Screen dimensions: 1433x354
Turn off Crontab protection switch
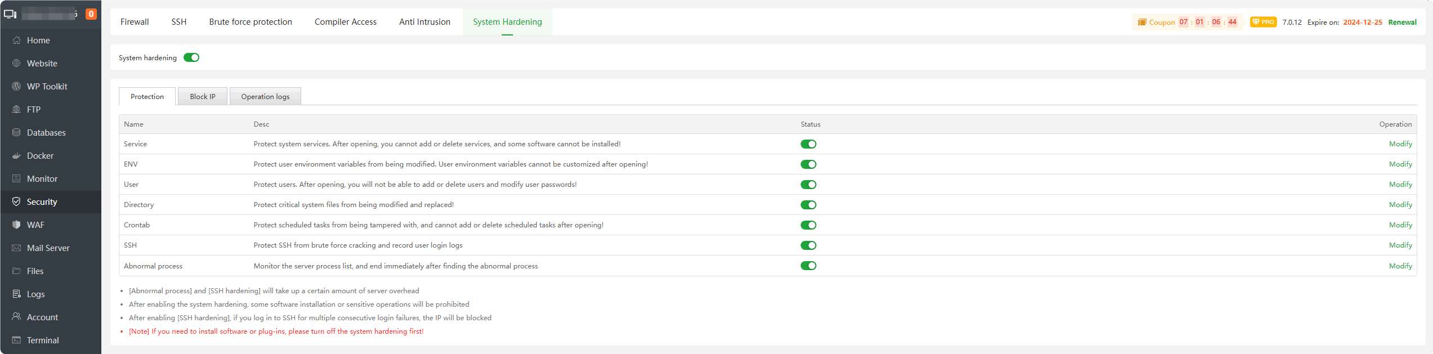coord(808,225)
